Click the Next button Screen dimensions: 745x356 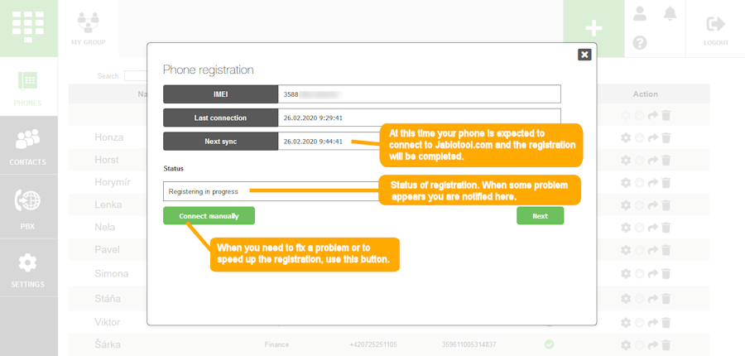coord(540,216)
